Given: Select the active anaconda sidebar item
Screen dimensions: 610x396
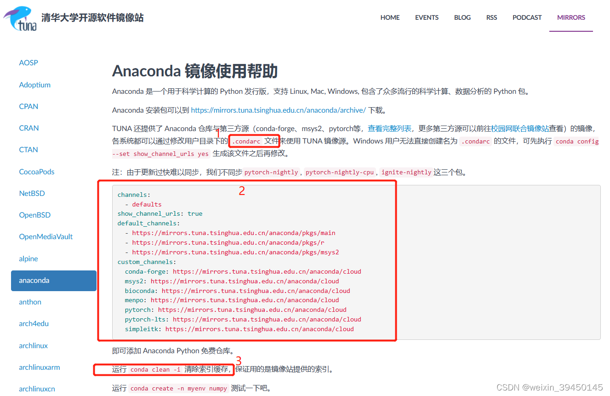Looking at the screenshot, I should coord(54,281).
